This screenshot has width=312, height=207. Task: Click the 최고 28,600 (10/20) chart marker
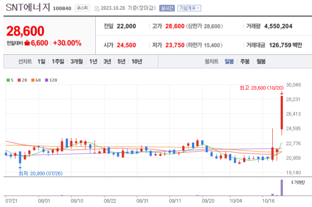(261, 88)
